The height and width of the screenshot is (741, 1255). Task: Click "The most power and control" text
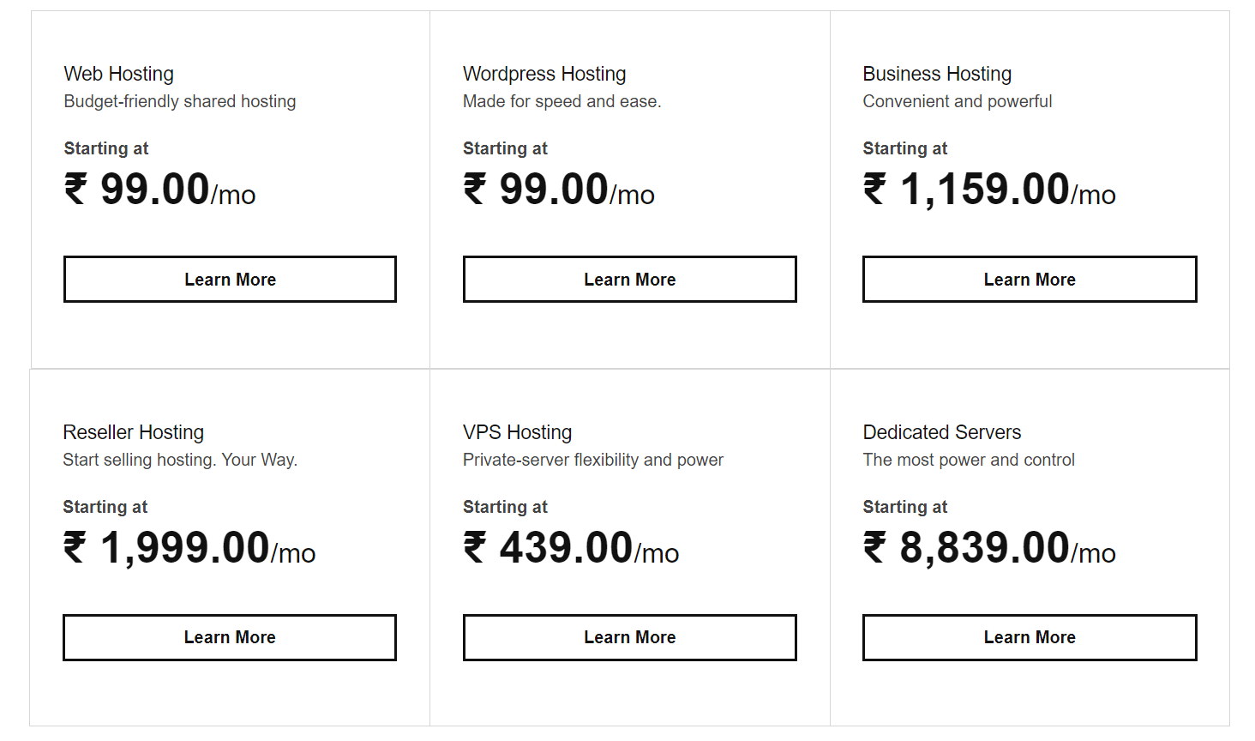969,460
